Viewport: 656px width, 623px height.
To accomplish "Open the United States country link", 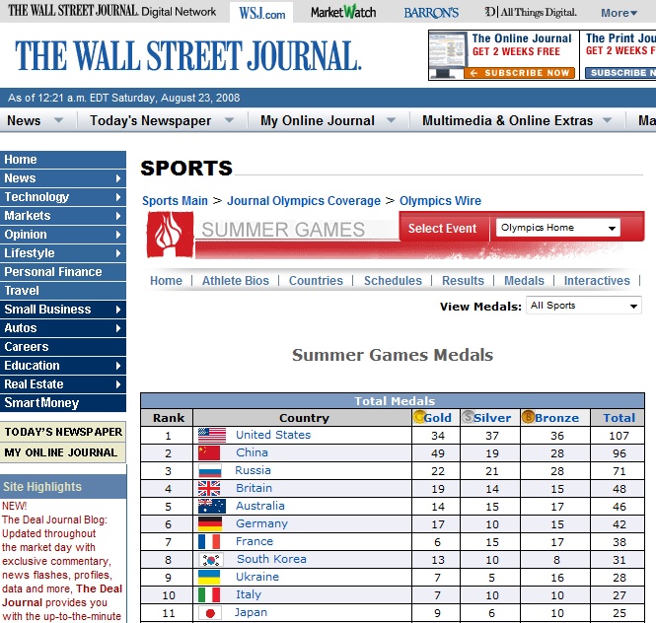I will coord(273,435).
